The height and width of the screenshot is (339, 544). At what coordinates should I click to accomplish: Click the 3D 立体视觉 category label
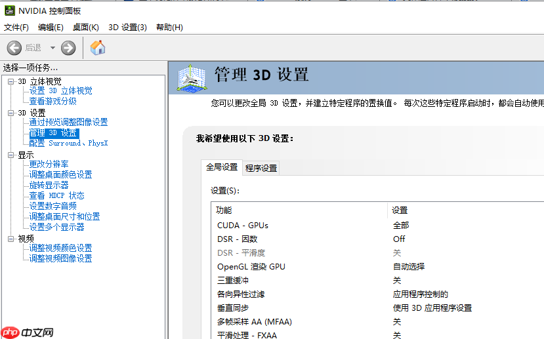[x=40, y=81]
